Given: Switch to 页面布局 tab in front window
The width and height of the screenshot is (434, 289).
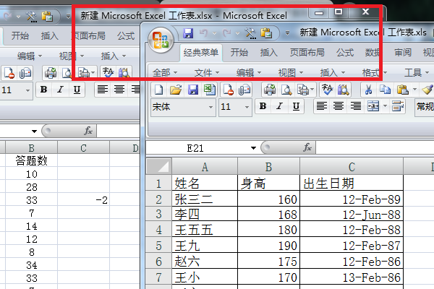Looking at the screenshot, I should click(x=307, y=52).
